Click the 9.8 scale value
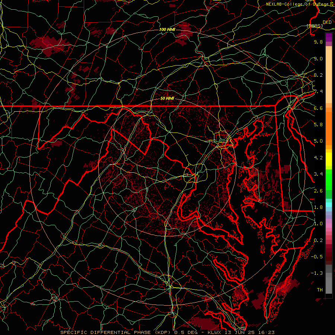Viewport: 335px width, 335px height. click(x=318, y=42)
